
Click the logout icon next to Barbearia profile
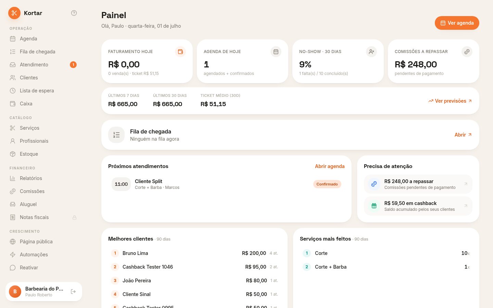[x=73, y=292]
